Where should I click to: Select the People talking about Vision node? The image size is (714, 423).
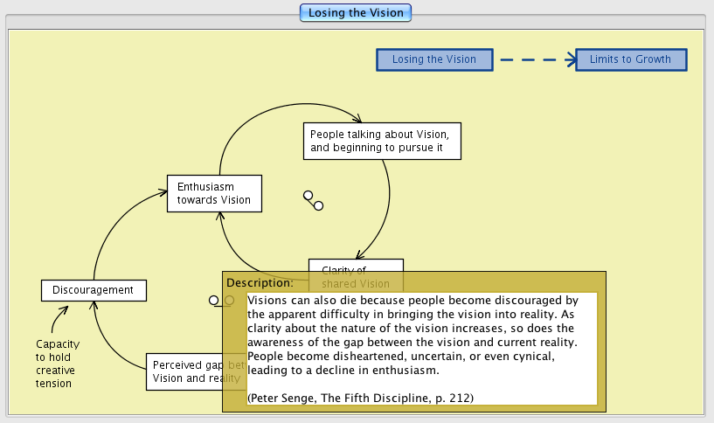[382, 141]
